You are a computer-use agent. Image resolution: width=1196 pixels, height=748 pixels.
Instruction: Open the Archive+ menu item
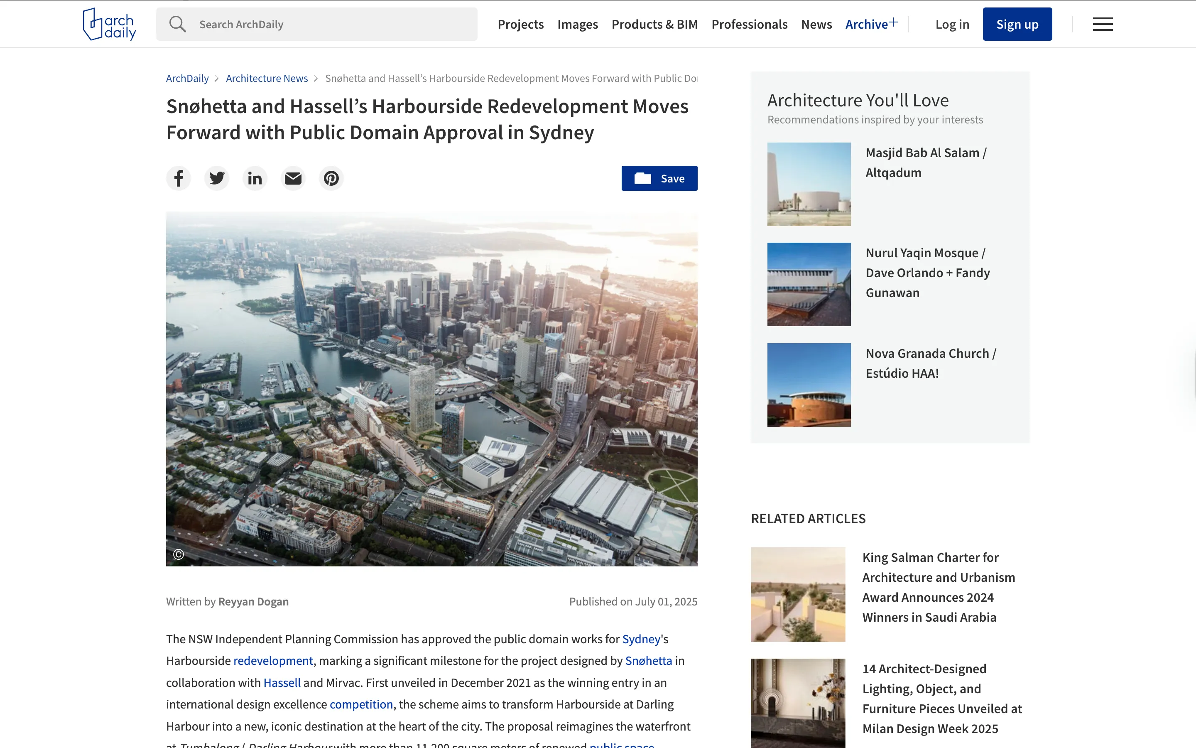(x=871, y=24)
